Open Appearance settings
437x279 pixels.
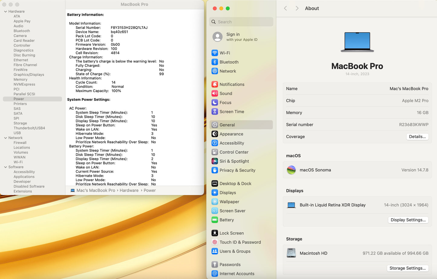[x=215, y=134]
